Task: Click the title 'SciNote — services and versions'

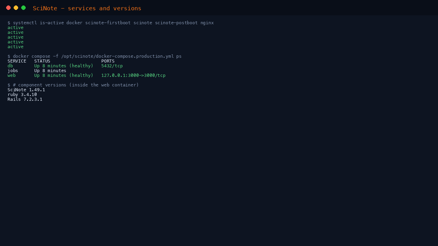Action: 87,8
